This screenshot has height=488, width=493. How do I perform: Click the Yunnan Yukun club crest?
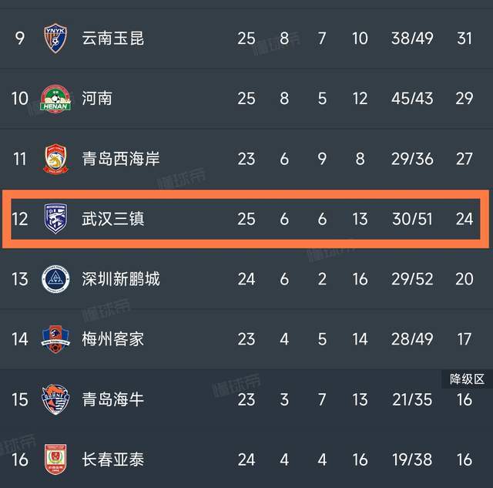point(56,38)
